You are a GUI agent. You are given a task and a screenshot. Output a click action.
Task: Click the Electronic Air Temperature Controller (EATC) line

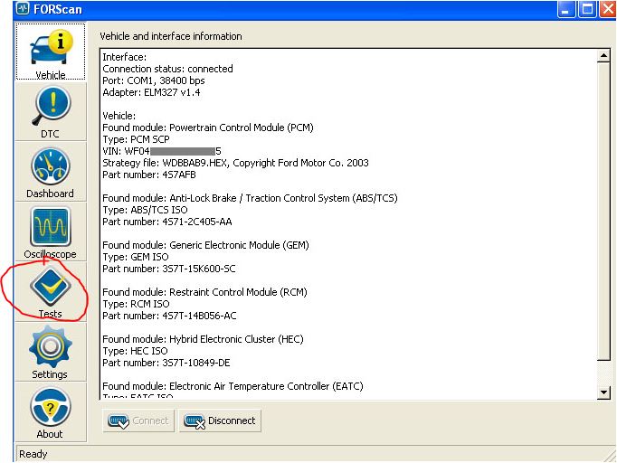coord(233,386)
